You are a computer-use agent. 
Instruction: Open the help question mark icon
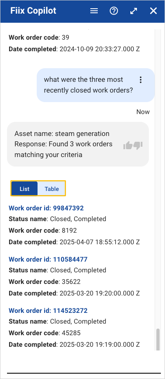pos(114,11)
